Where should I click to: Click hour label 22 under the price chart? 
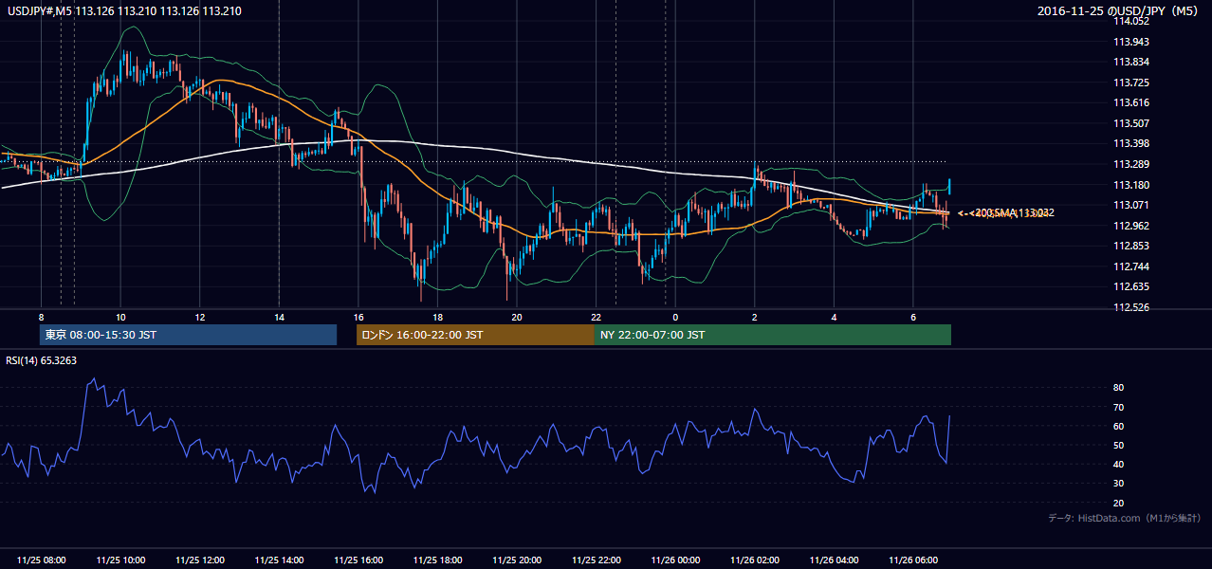(x=597, y=317)
